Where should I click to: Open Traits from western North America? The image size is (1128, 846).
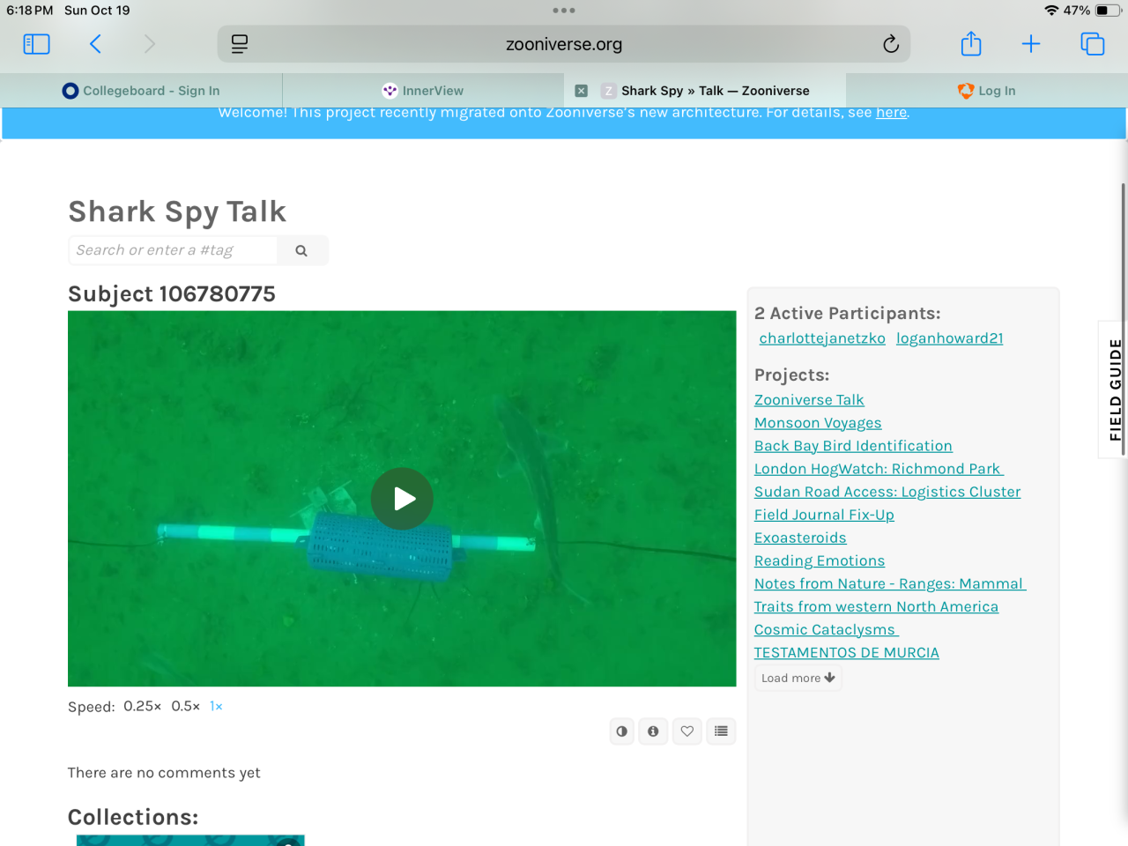pyautogui.click(x=876, y=606)
